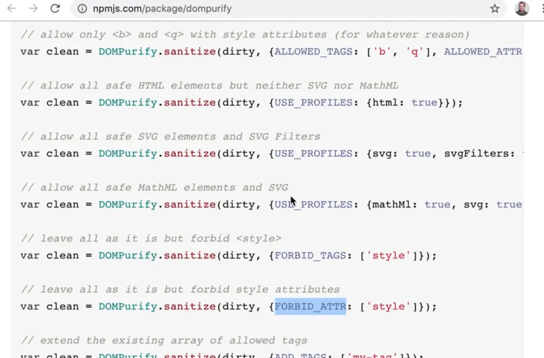544x358 pixels.
Task: Open site information icon in address bar
Action: [82, 9]
